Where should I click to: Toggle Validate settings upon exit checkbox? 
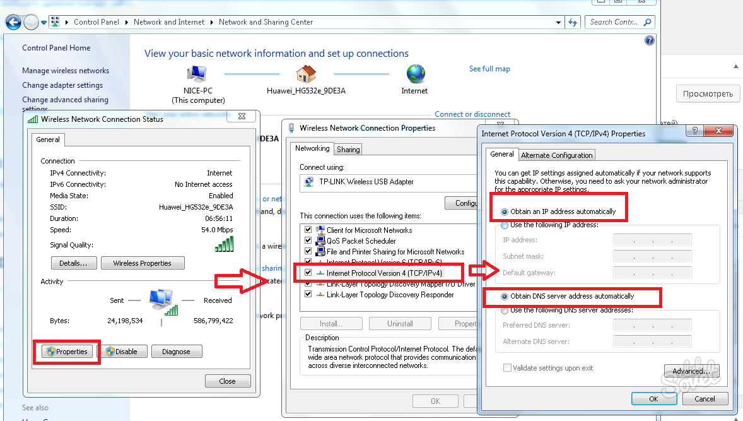[x=508, y=368]
